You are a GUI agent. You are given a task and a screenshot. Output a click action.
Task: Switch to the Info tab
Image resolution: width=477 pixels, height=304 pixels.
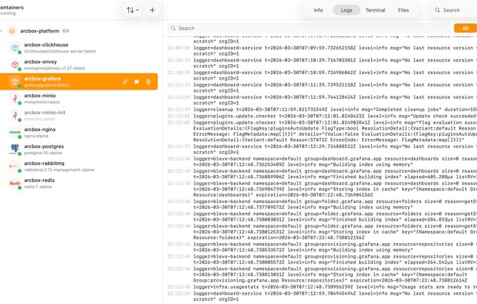(318, 10)
